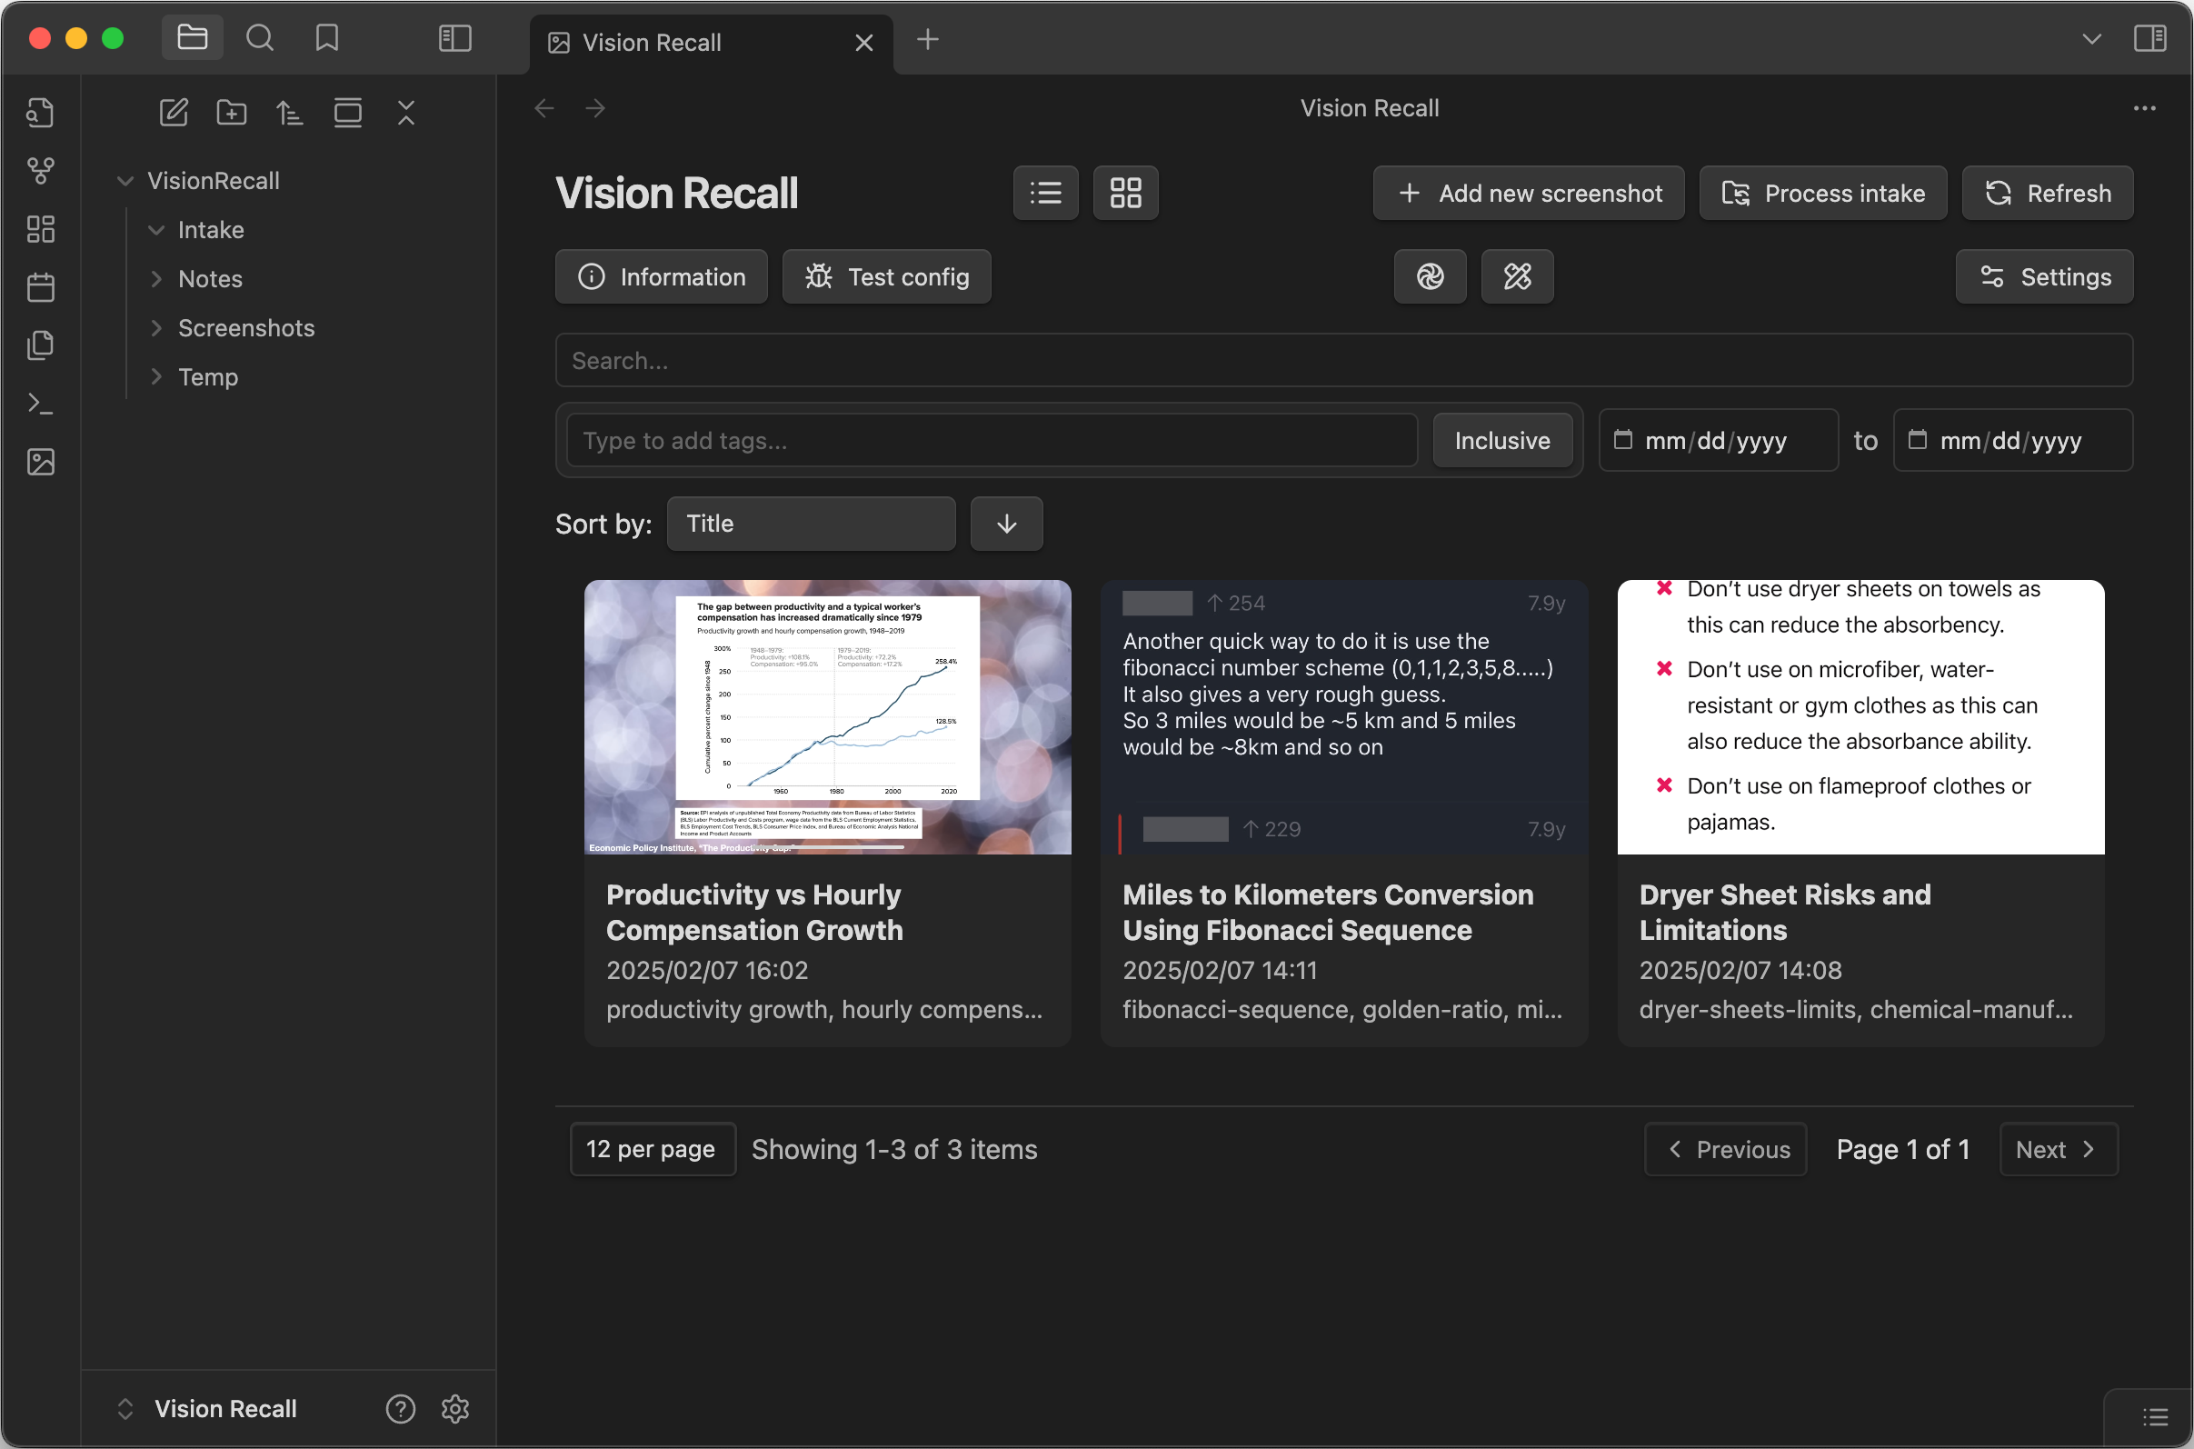Open the Dryer Sheet Risks thumbnail
The height and width of the screenshot is (1449, 2194).
point(1860,717)
